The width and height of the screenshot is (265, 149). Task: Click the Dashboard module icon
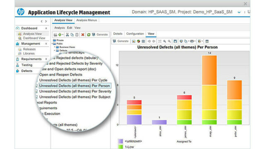[17, 28]
